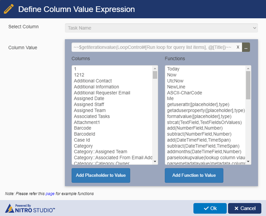The width and height of the screenshot is (266, 216).
Task: Click the up arrow of Functions scrollbar
Action: click(248, 69)
